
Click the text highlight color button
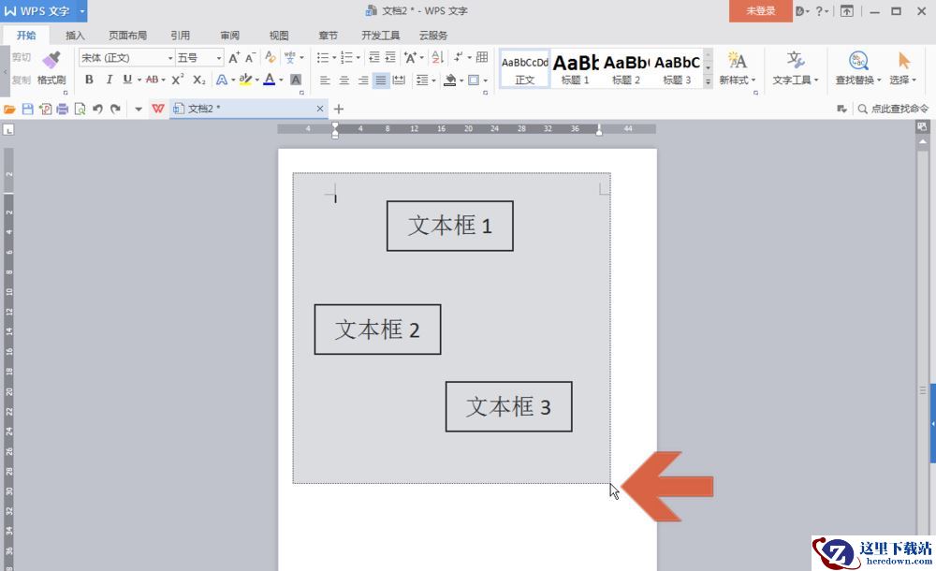click(x=244, y=80)
